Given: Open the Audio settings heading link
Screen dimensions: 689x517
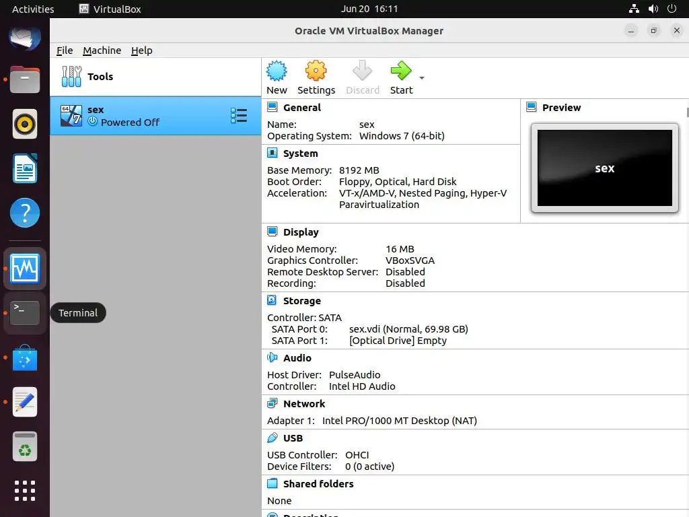Looking at the screenshot, I should tap(297, 358).
